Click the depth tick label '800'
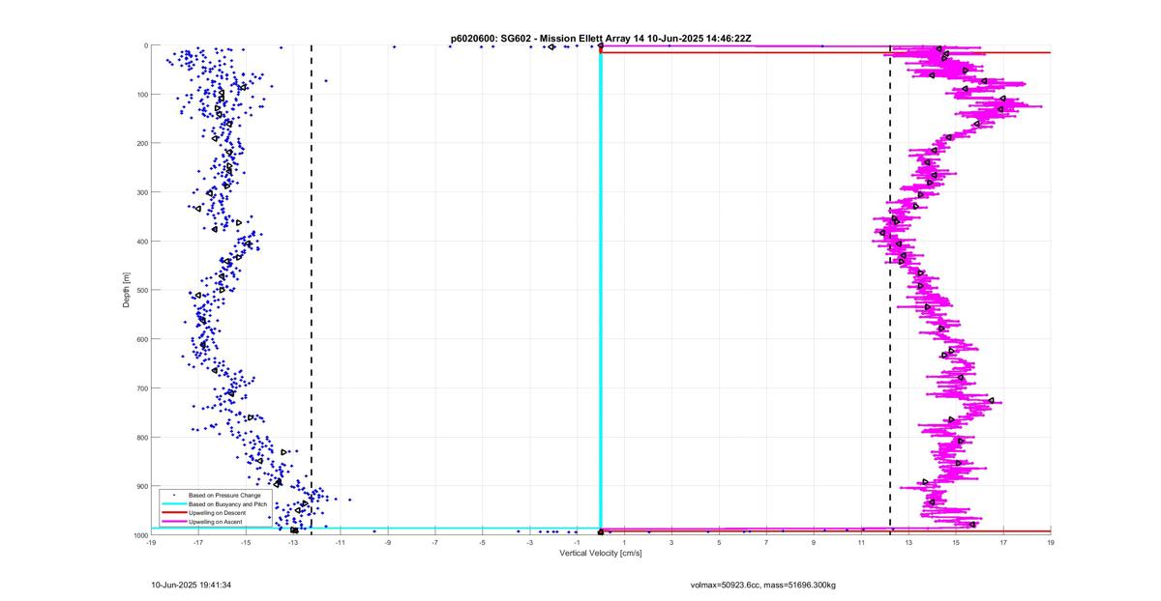 coord(141,437)
